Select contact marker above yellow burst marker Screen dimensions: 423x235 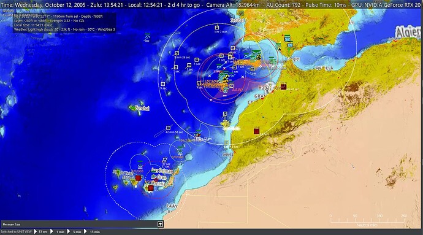[225, 114]
